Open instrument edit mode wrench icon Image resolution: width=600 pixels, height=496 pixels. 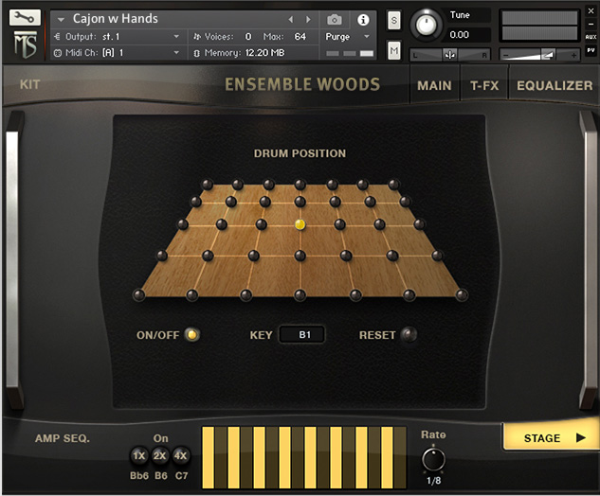(x=25, y=18)
